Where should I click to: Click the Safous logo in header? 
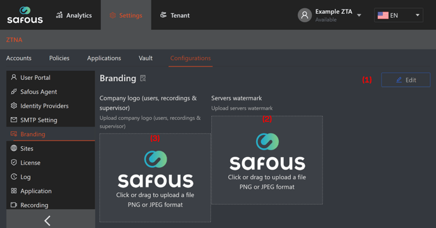[x=25, y=15]
